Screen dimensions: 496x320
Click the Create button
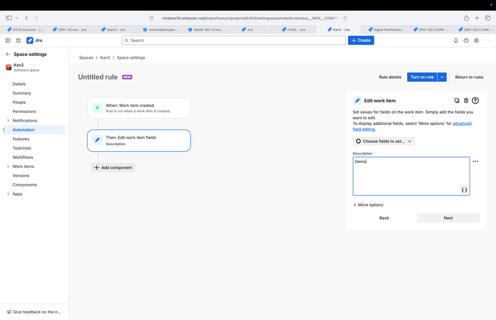pos(361,41)
